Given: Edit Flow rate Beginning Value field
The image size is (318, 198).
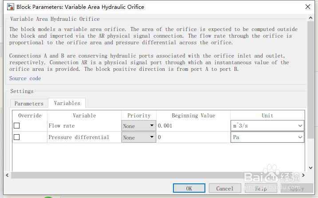Looking at the screenshot, I should coord(193,126).
